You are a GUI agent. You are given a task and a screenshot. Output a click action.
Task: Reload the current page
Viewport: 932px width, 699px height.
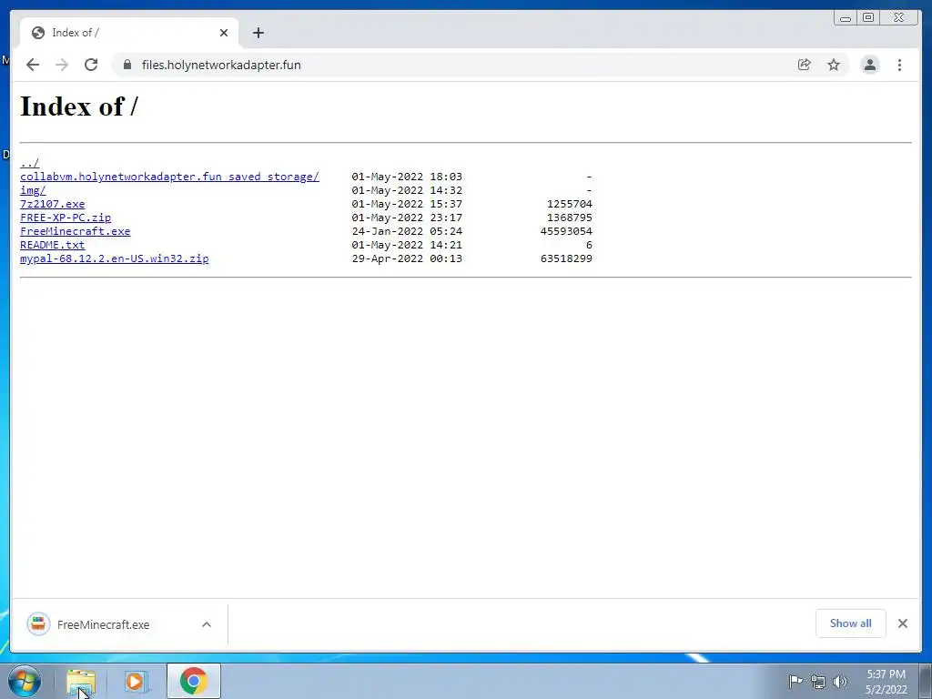coord(91,65)
